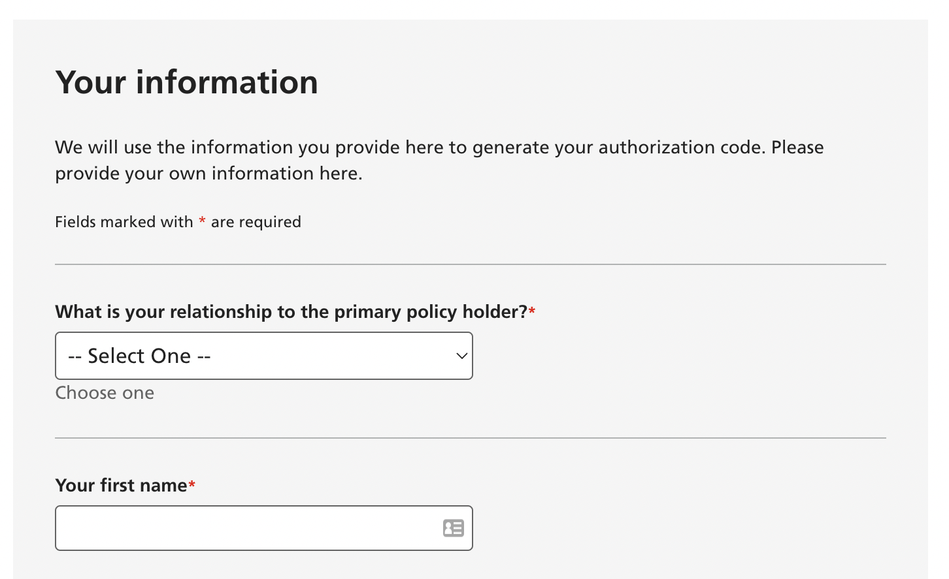The height and width of the screenshot is (579, 949).
Task: Click red asterisk after policy holder question
Action: [x=532, y=312]
